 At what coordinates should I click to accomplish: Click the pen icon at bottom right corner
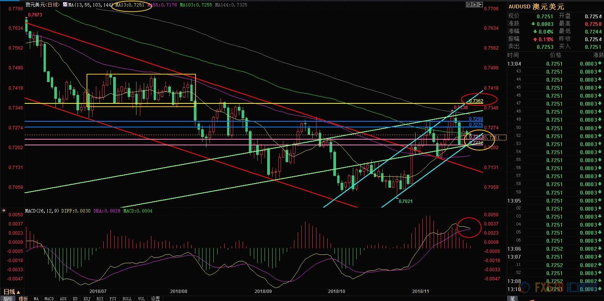(512, 298)
